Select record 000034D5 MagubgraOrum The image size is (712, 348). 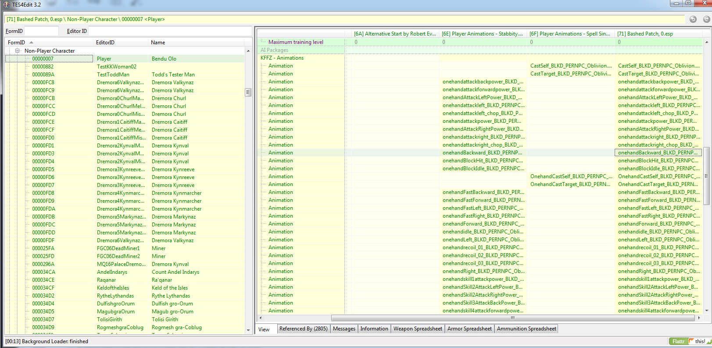125,312
